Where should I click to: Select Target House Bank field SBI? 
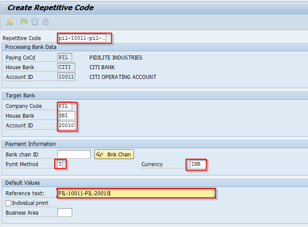pos(66,115)
